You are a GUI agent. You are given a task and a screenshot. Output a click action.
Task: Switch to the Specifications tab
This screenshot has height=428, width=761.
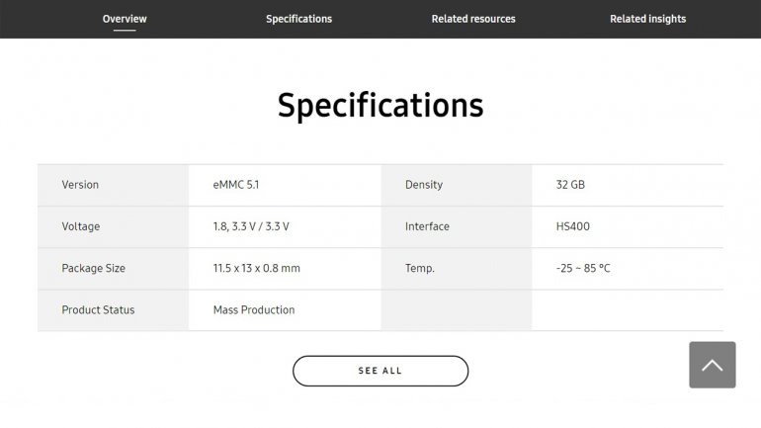298,19
